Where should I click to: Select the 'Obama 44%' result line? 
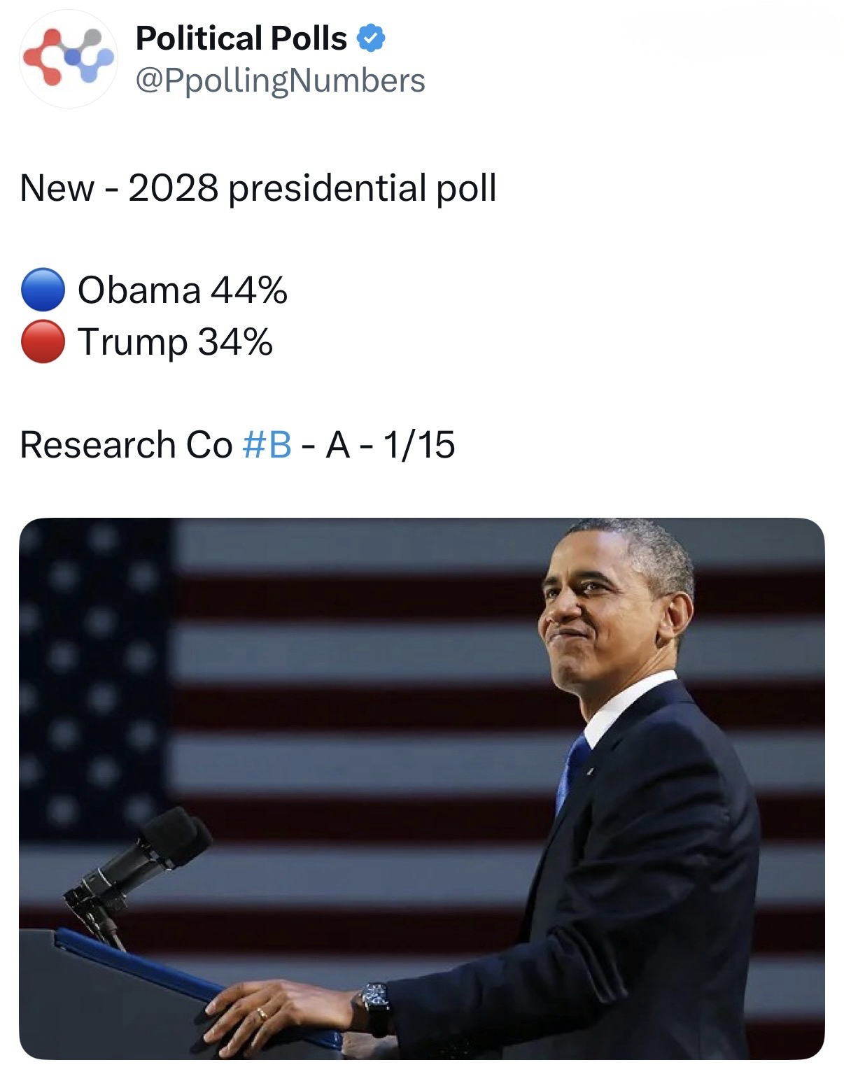point(182,290)
